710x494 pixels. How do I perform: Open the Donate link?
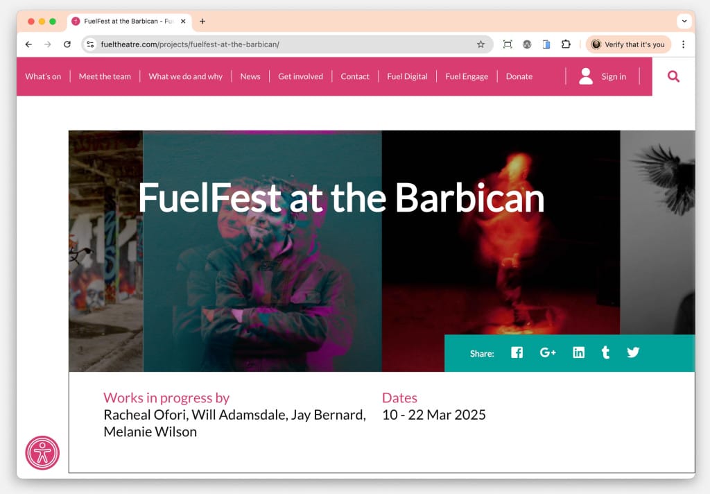click(x=519, y=76)
